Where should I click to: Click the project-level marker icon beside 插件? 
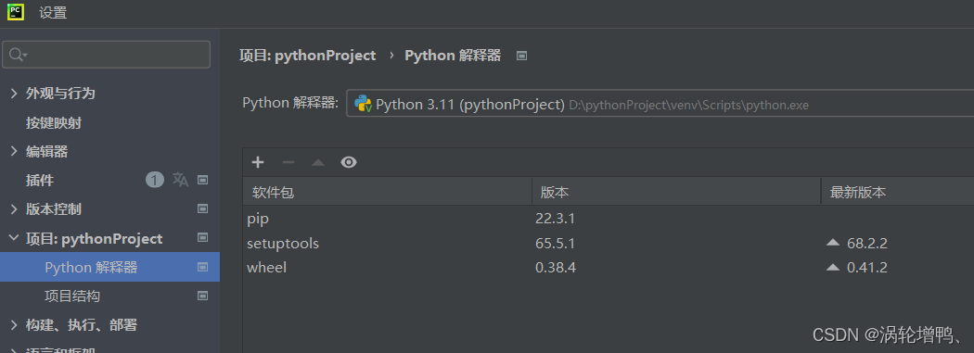pos(202,180)
